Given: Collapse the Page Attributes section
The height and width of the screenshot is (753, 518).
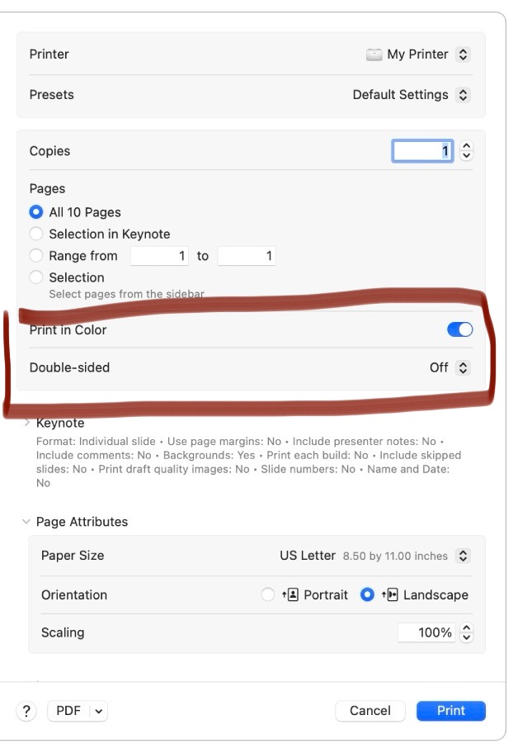Looking at the screenshot, I should click(27, 522).
